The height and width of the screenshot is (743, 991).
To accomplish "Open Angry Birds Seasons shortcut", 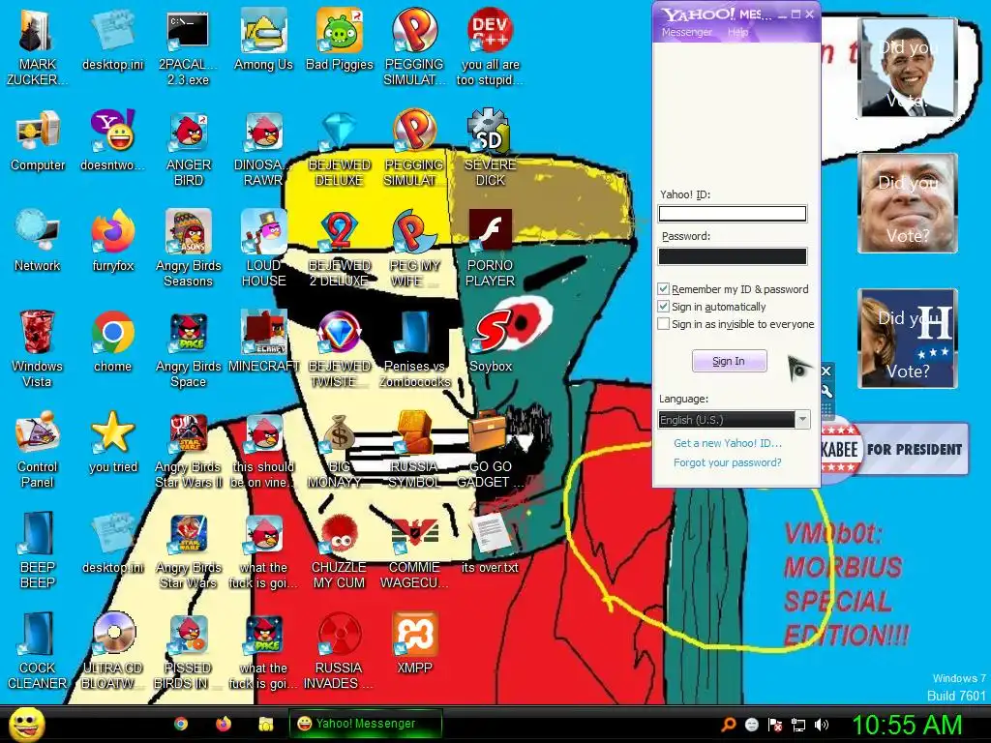I will click(189, 249).
